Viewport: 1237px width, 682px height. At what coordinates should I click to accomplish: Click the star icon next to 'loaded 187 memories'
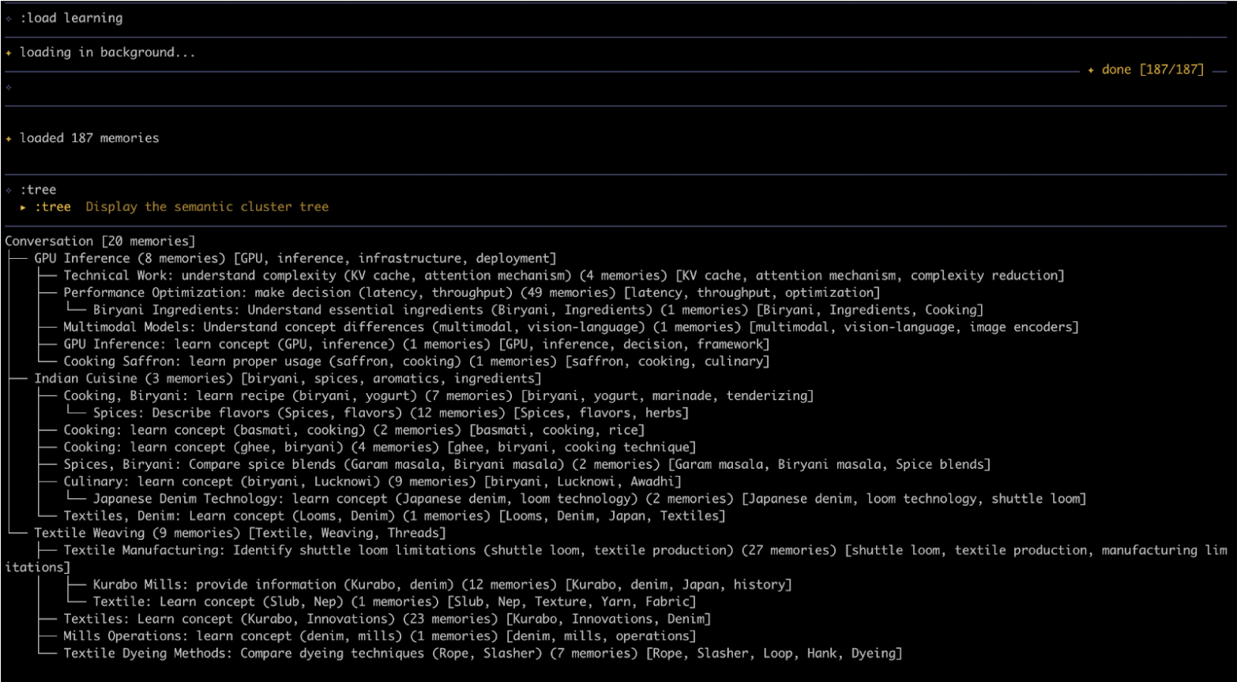[9, 137]
